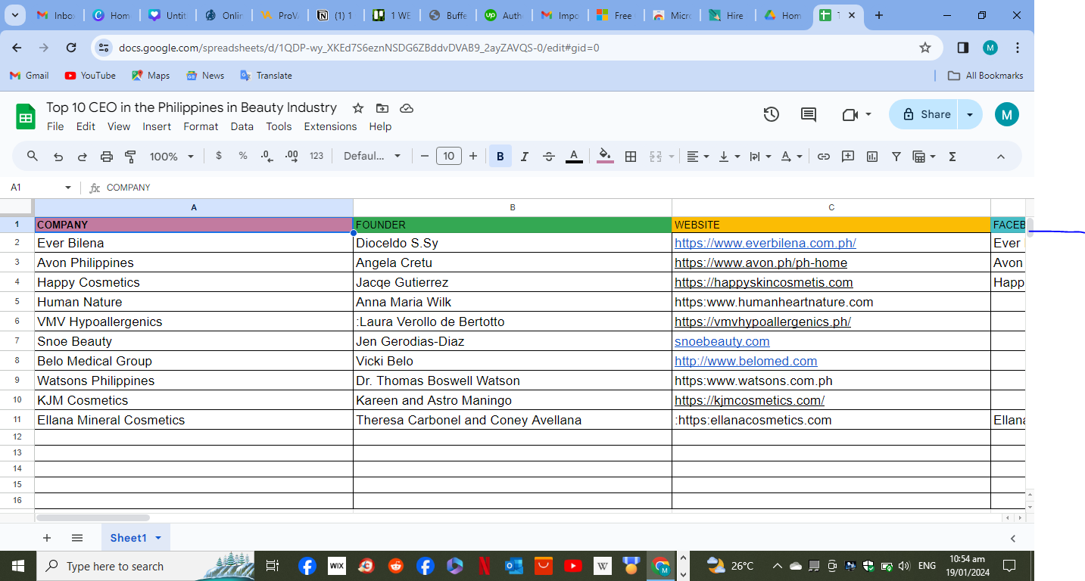
Task: Open snoebeauty.com link
Action: [x=722, y=341]
